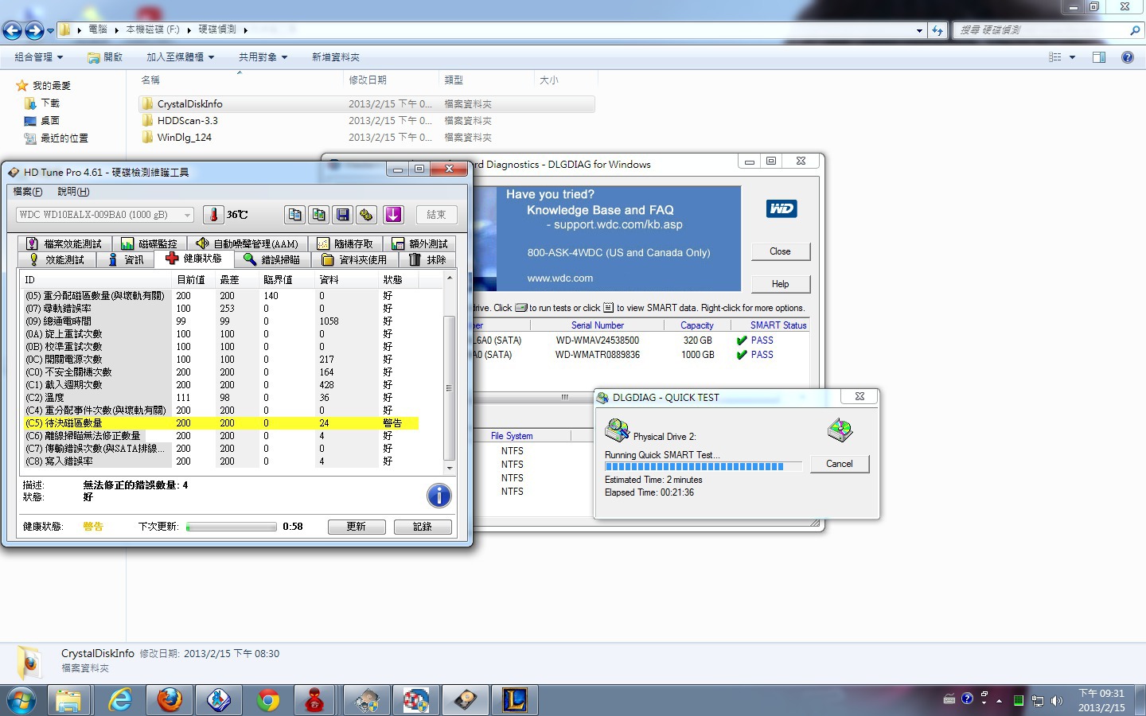Toggle the Explorer preview pane icon
The image size is (1146, 716).
point(1099,57)
